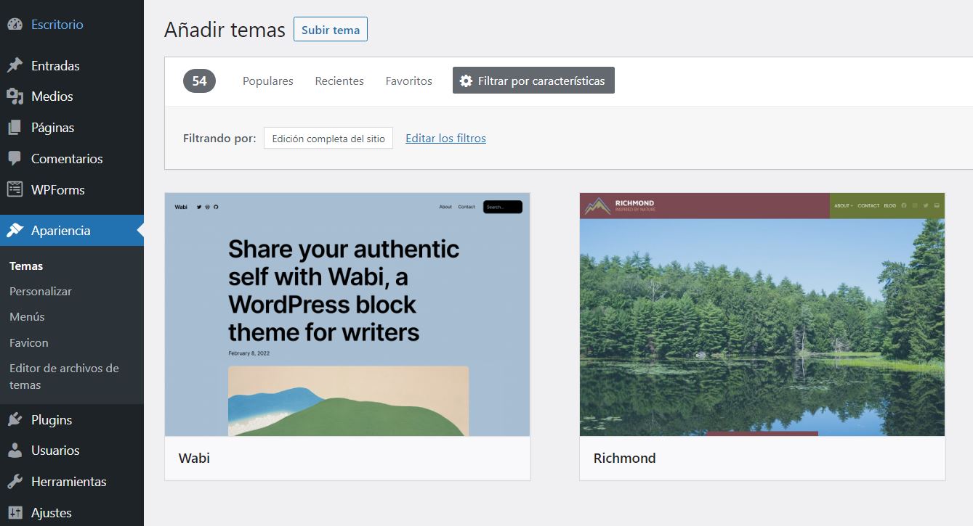
Task: Click the Medios media icon
Action: pyautogui.click(x=15, y=96)
